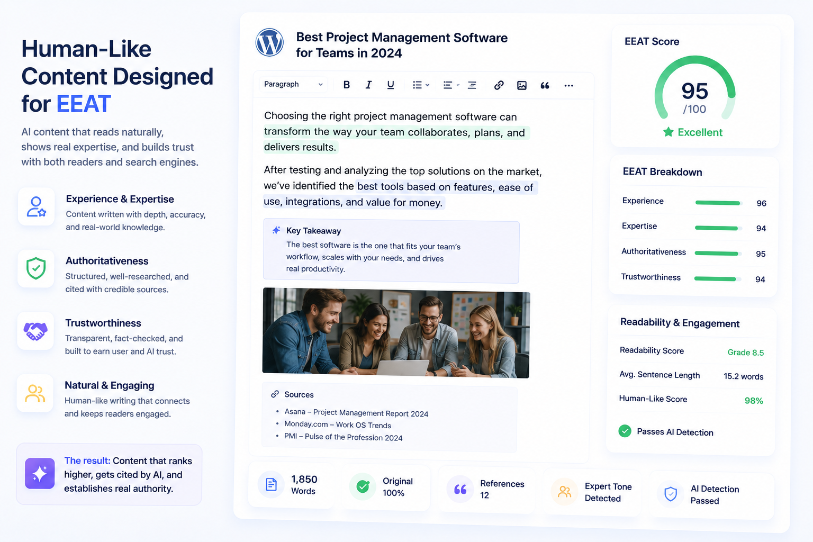Screen dimensions: 813x542
Task: Click the WordPress logo icon
Action: click(x=269, y=42)
